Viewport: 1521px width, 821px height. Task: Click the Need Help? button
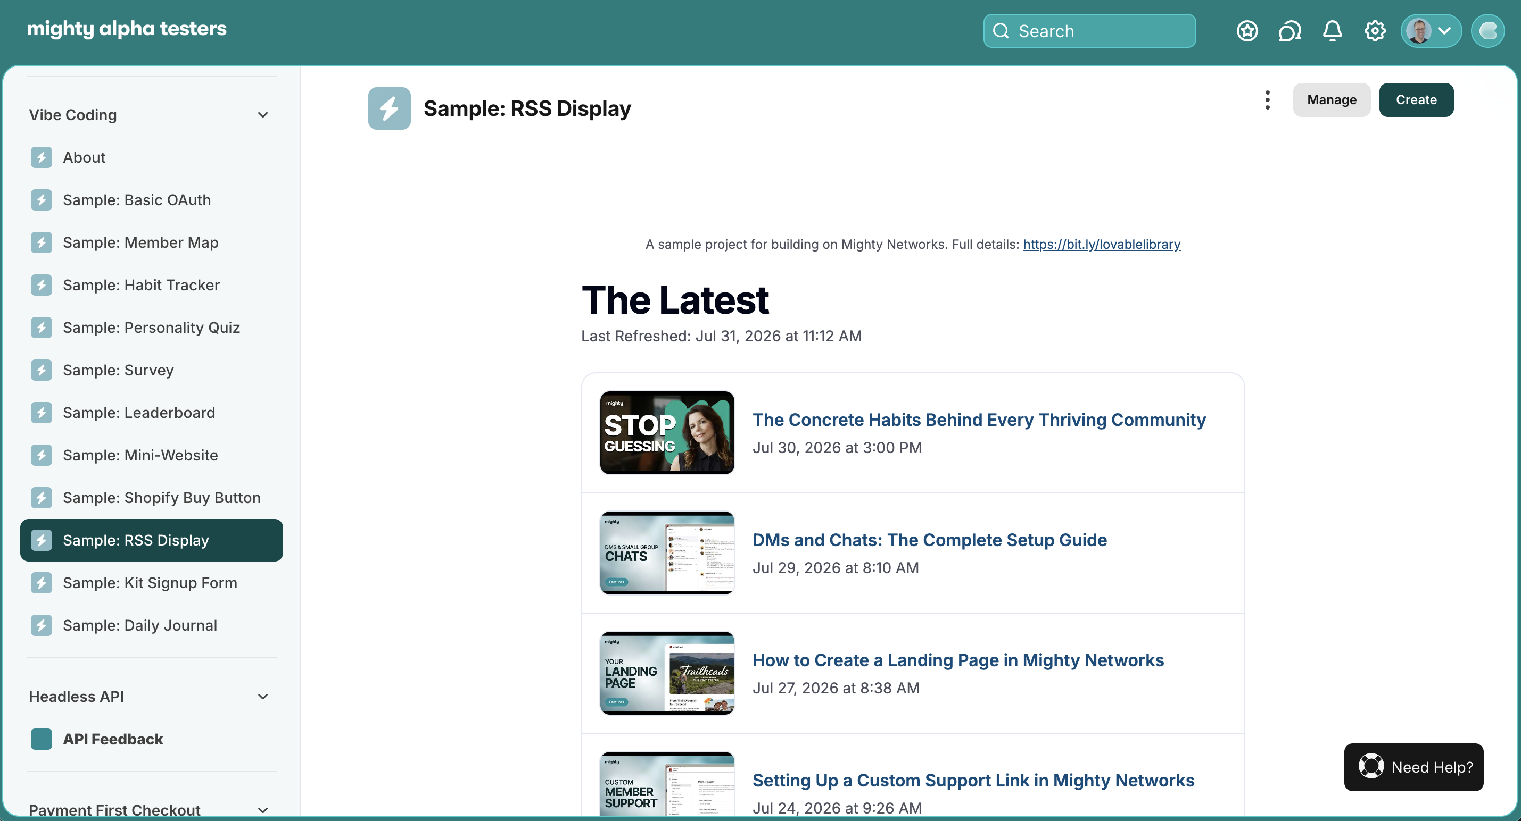coord(1413,767)
